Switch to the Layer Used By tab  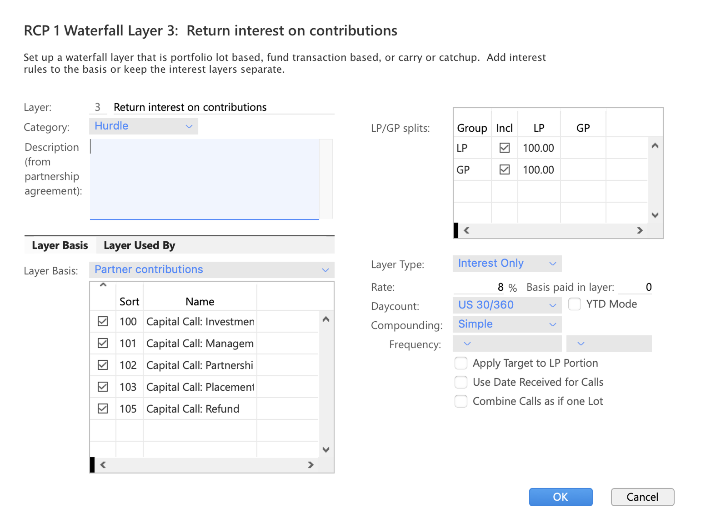pyautogui.click(x=139, y=245)
